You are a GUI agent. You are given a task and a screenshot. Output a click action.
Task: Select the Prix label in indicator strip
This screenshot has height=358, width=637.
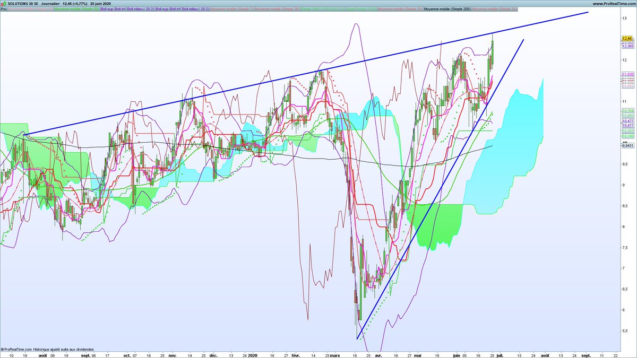pyautogui.click(x=4, y=9)
